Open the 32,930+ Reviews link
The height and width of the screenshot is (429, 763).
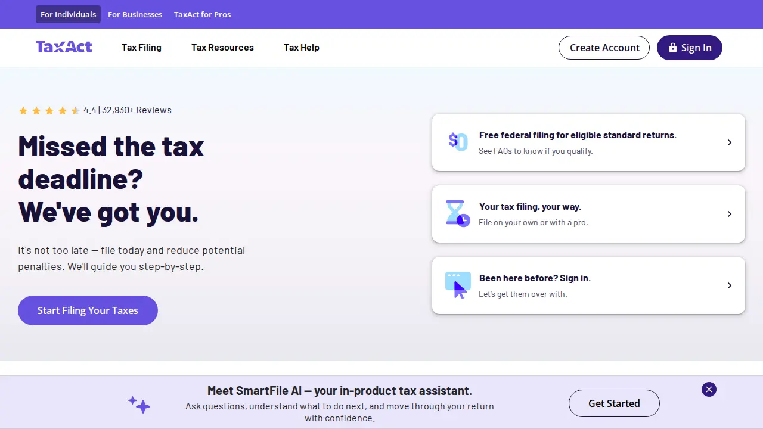(137, 110)
